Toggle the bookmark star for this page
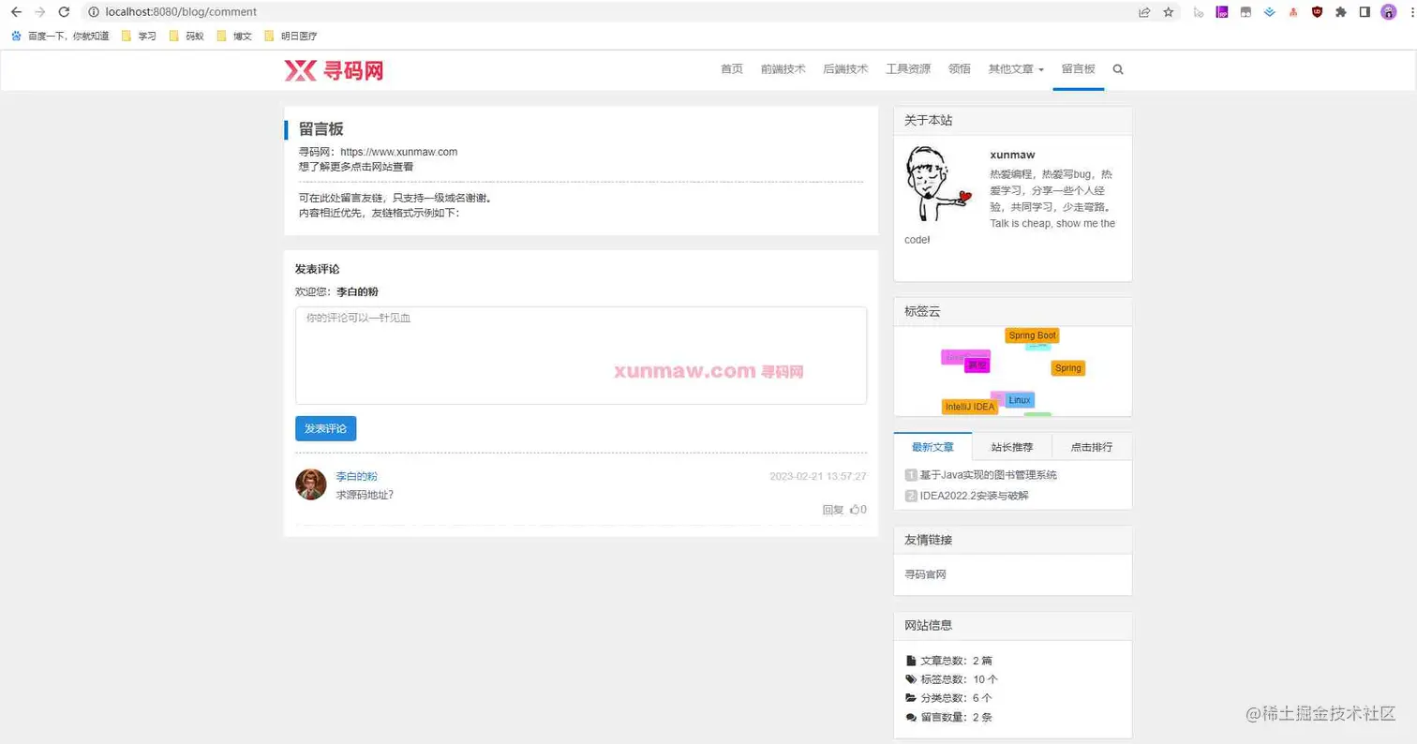1417x744 pixels. click(x=1169, y=11)
